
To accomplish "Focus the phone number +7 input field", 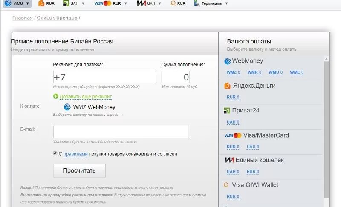I will pyautogui.click(x=104, y=77).
